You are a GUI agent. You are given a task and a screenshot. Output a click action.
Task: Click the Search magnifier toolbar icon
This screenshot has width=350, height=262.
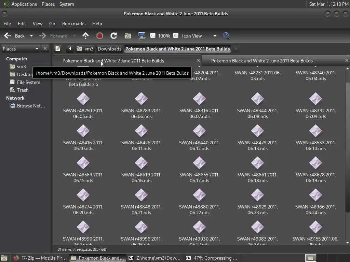tap(226, 35)
